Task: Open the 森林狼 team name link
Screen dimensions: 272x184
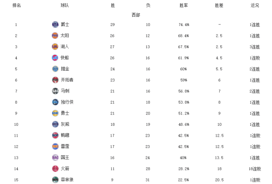Action: 67,180
